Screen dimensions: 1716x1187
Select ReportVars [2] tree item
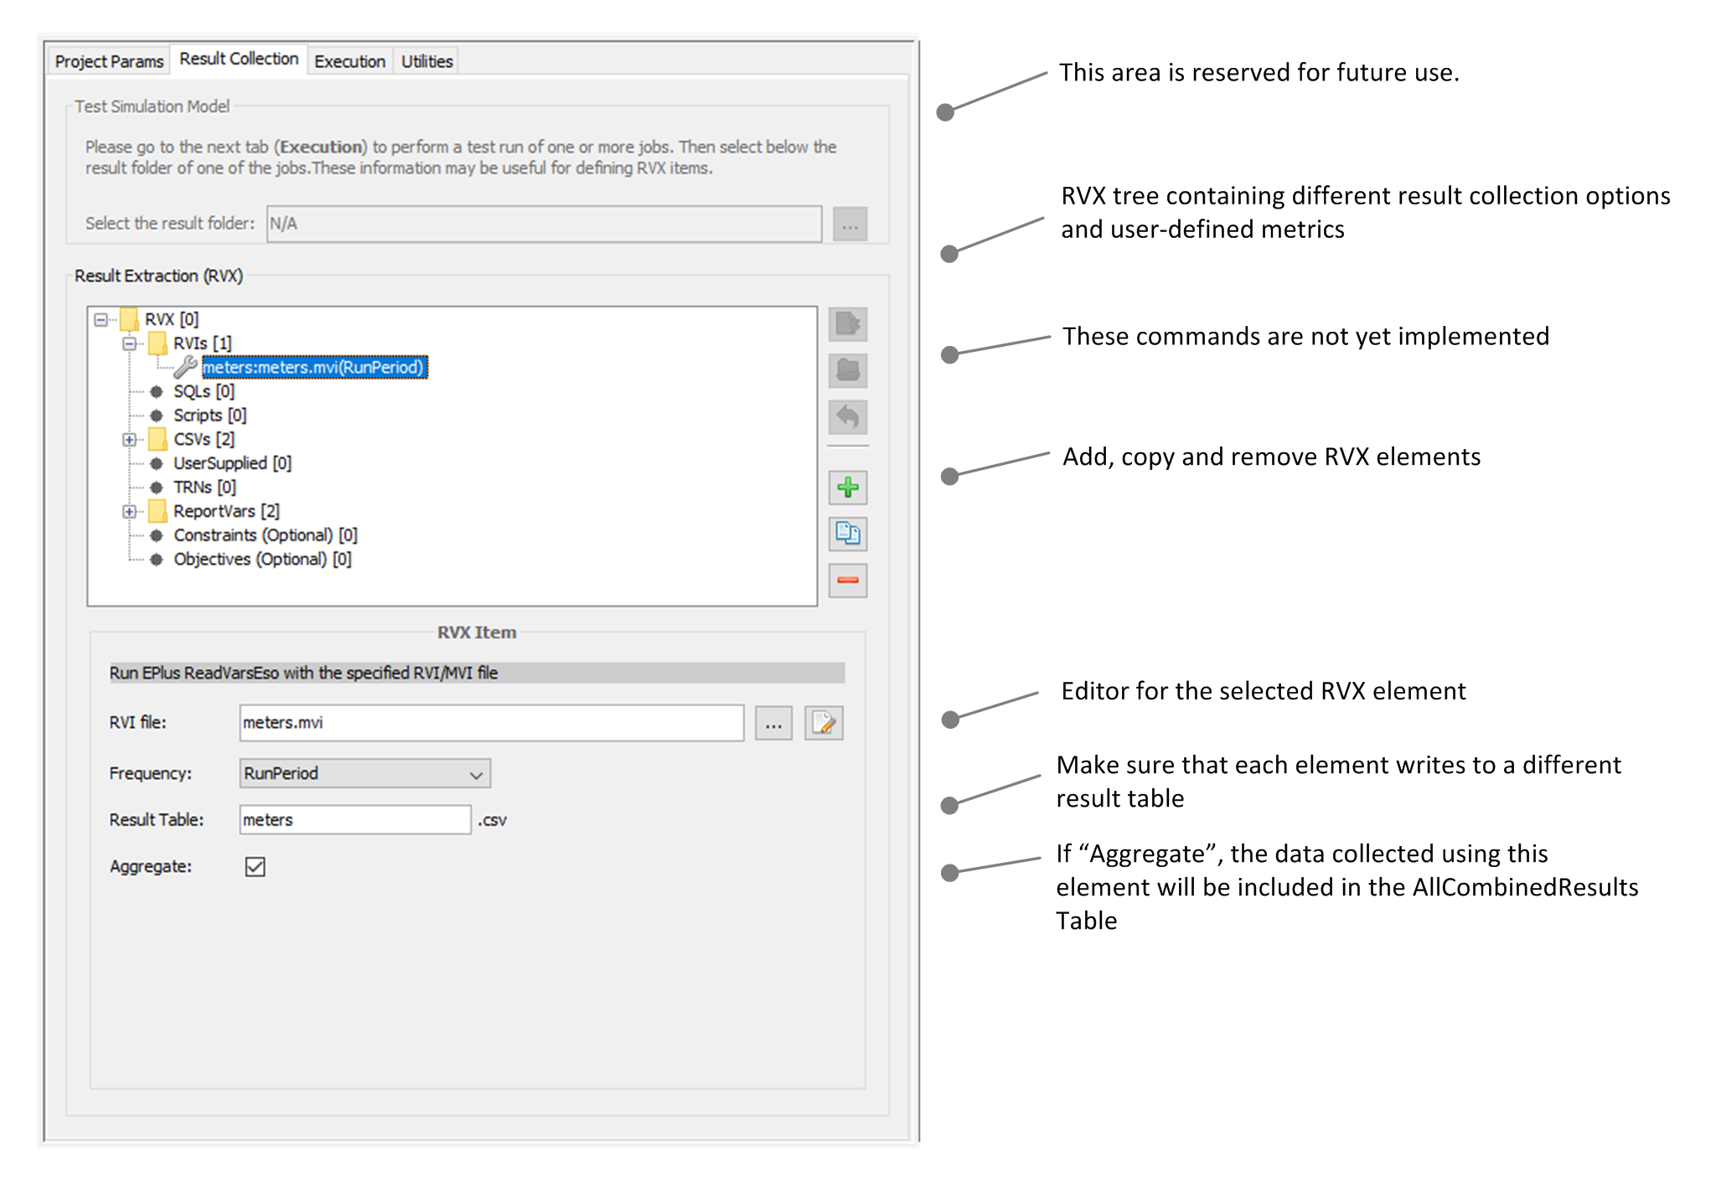pos(226,511)
